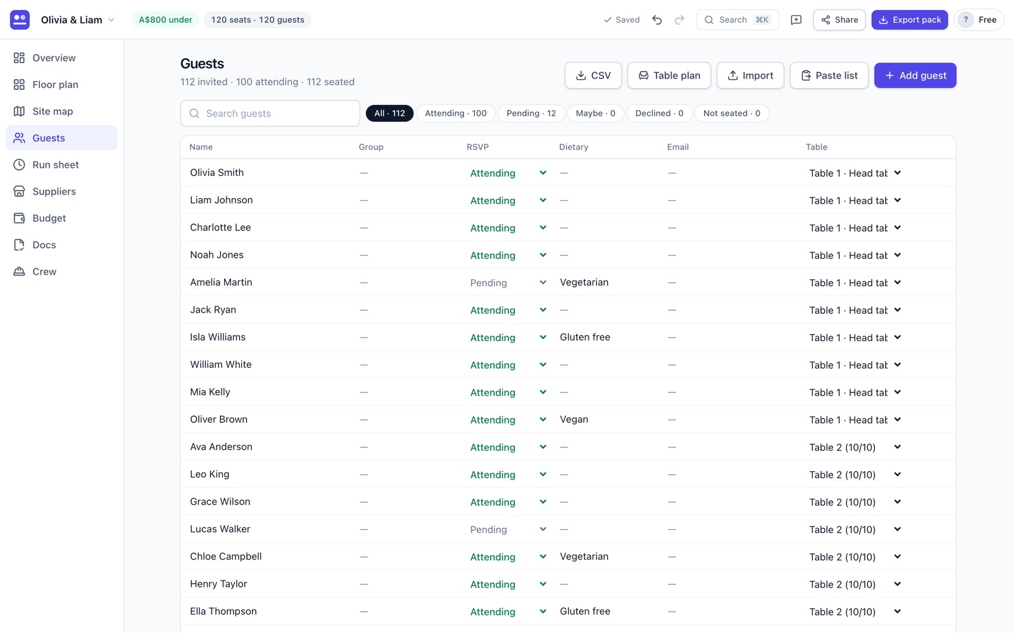1013x633 pixels.
Task: Open table dropdown for Ella Thompson
Action: 855,611
